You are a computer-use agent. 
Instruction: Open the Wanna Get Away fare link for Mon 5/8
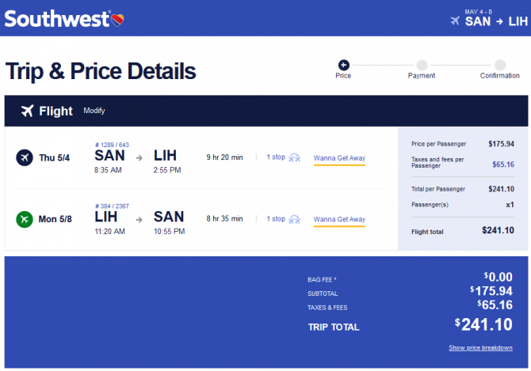click(x=339, y=219)
